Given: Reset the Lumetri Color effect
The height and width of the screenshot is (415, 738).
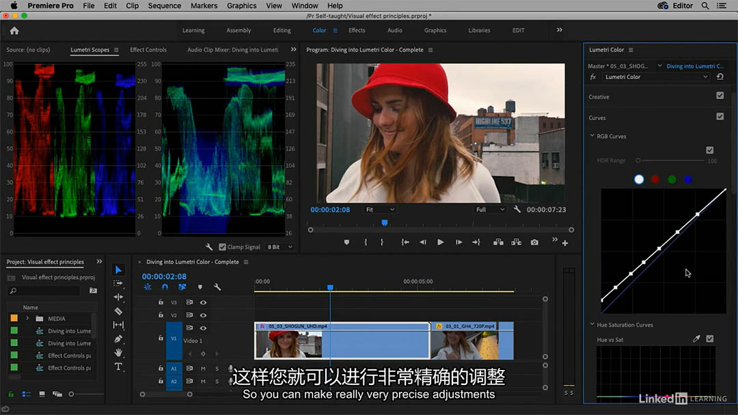Looking at the screenshot, I should (720, 76).
